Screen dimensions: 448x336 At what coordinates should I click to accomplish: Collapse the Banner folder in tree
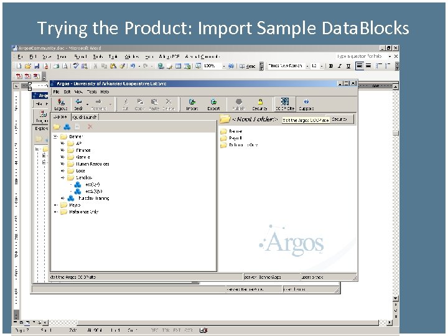[56, 136]
